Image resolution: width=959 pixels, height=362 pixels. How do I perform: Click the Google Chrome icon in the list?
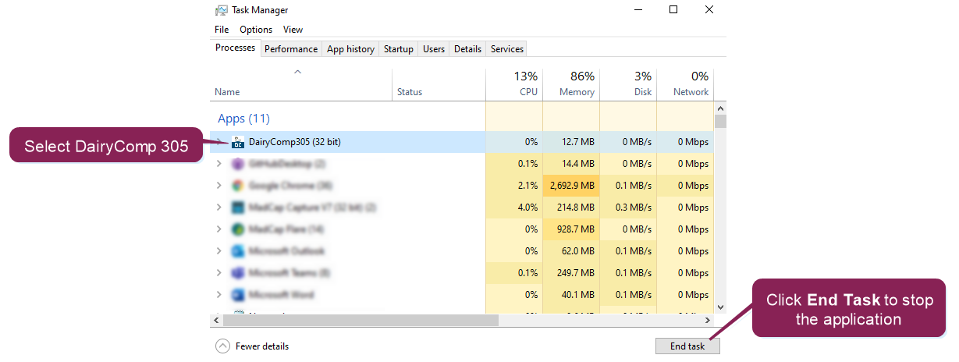click(238, 186)
